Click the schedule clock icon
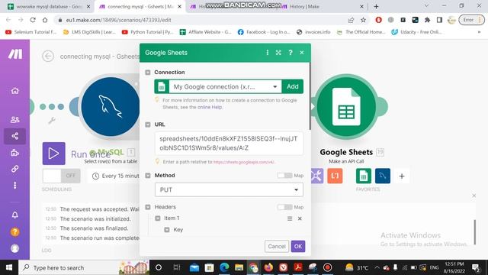488x275 pixels. [95, 176]
